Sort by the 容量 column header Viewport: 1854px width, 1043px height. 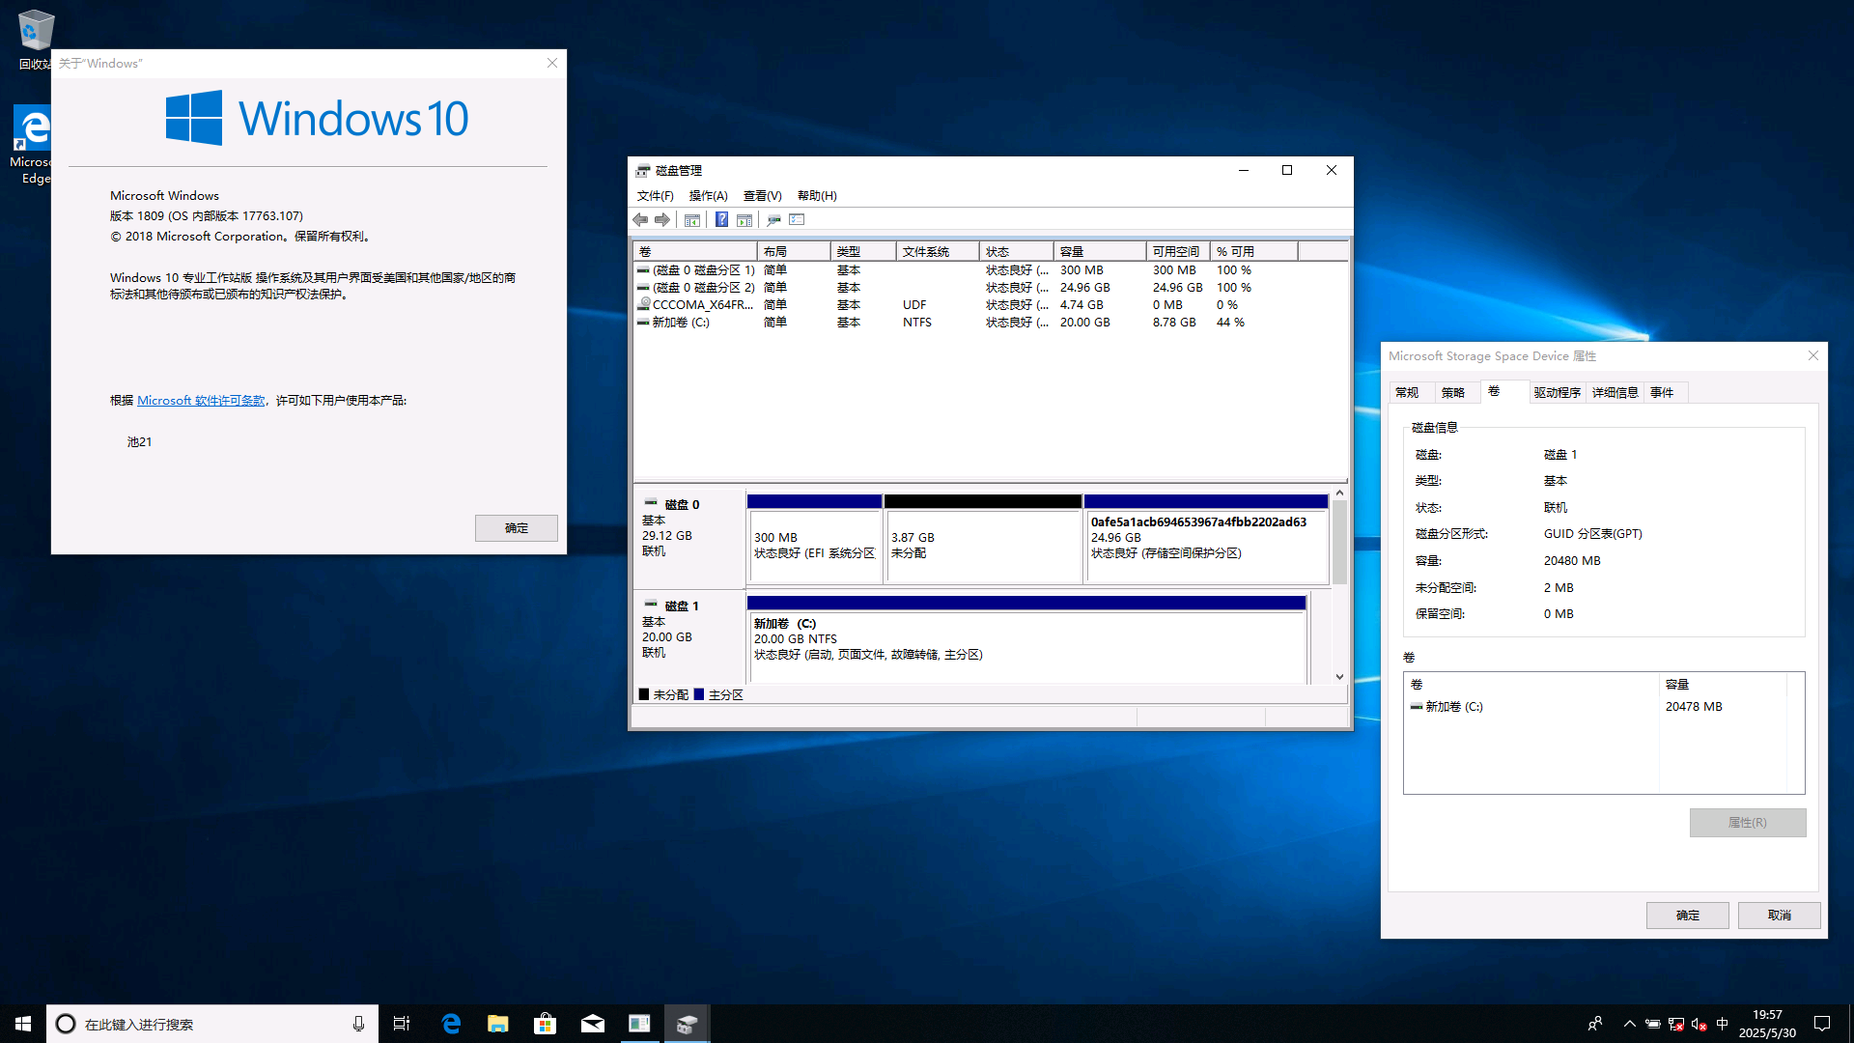pos(1099,252)
